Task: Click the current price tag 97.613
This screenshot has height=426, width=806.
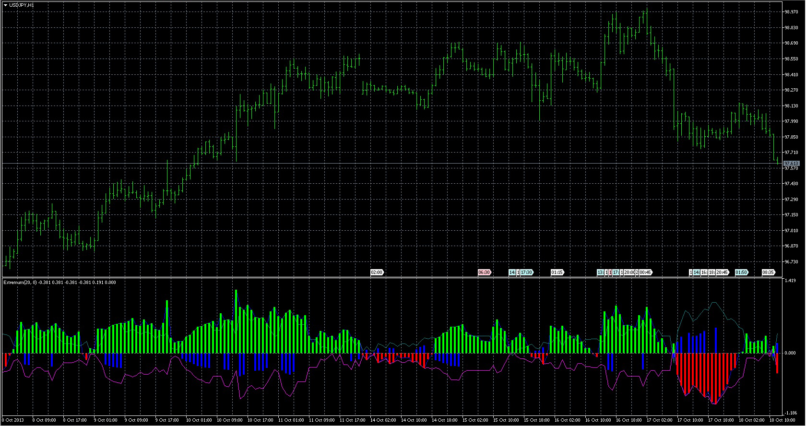Action: coord(792,164)
